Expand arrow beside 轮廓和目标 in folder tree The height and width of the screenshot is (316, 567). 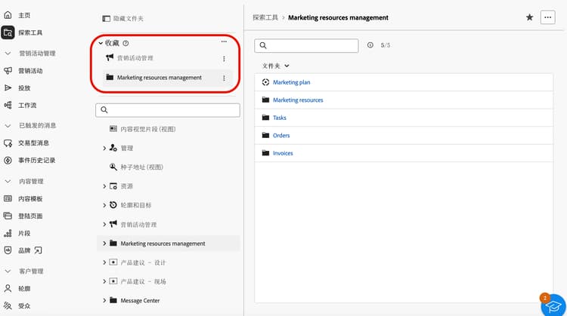(104, 205)
